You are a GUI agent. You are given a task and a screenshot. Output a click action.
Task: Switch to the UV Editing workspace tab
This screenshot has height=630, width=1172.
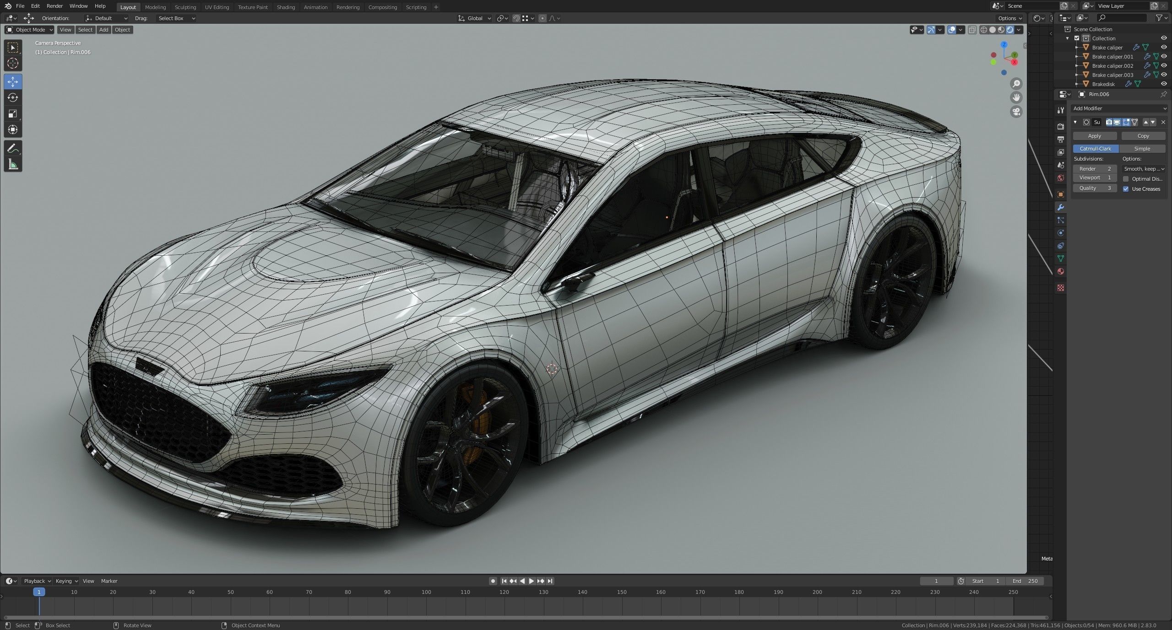[x=217, y=7]
